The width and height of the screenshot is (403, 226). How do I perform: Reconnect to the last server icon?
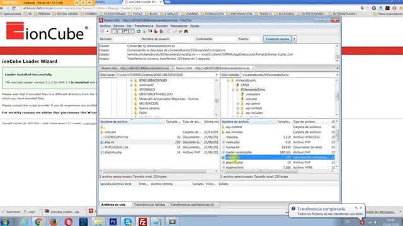(161, 31)
